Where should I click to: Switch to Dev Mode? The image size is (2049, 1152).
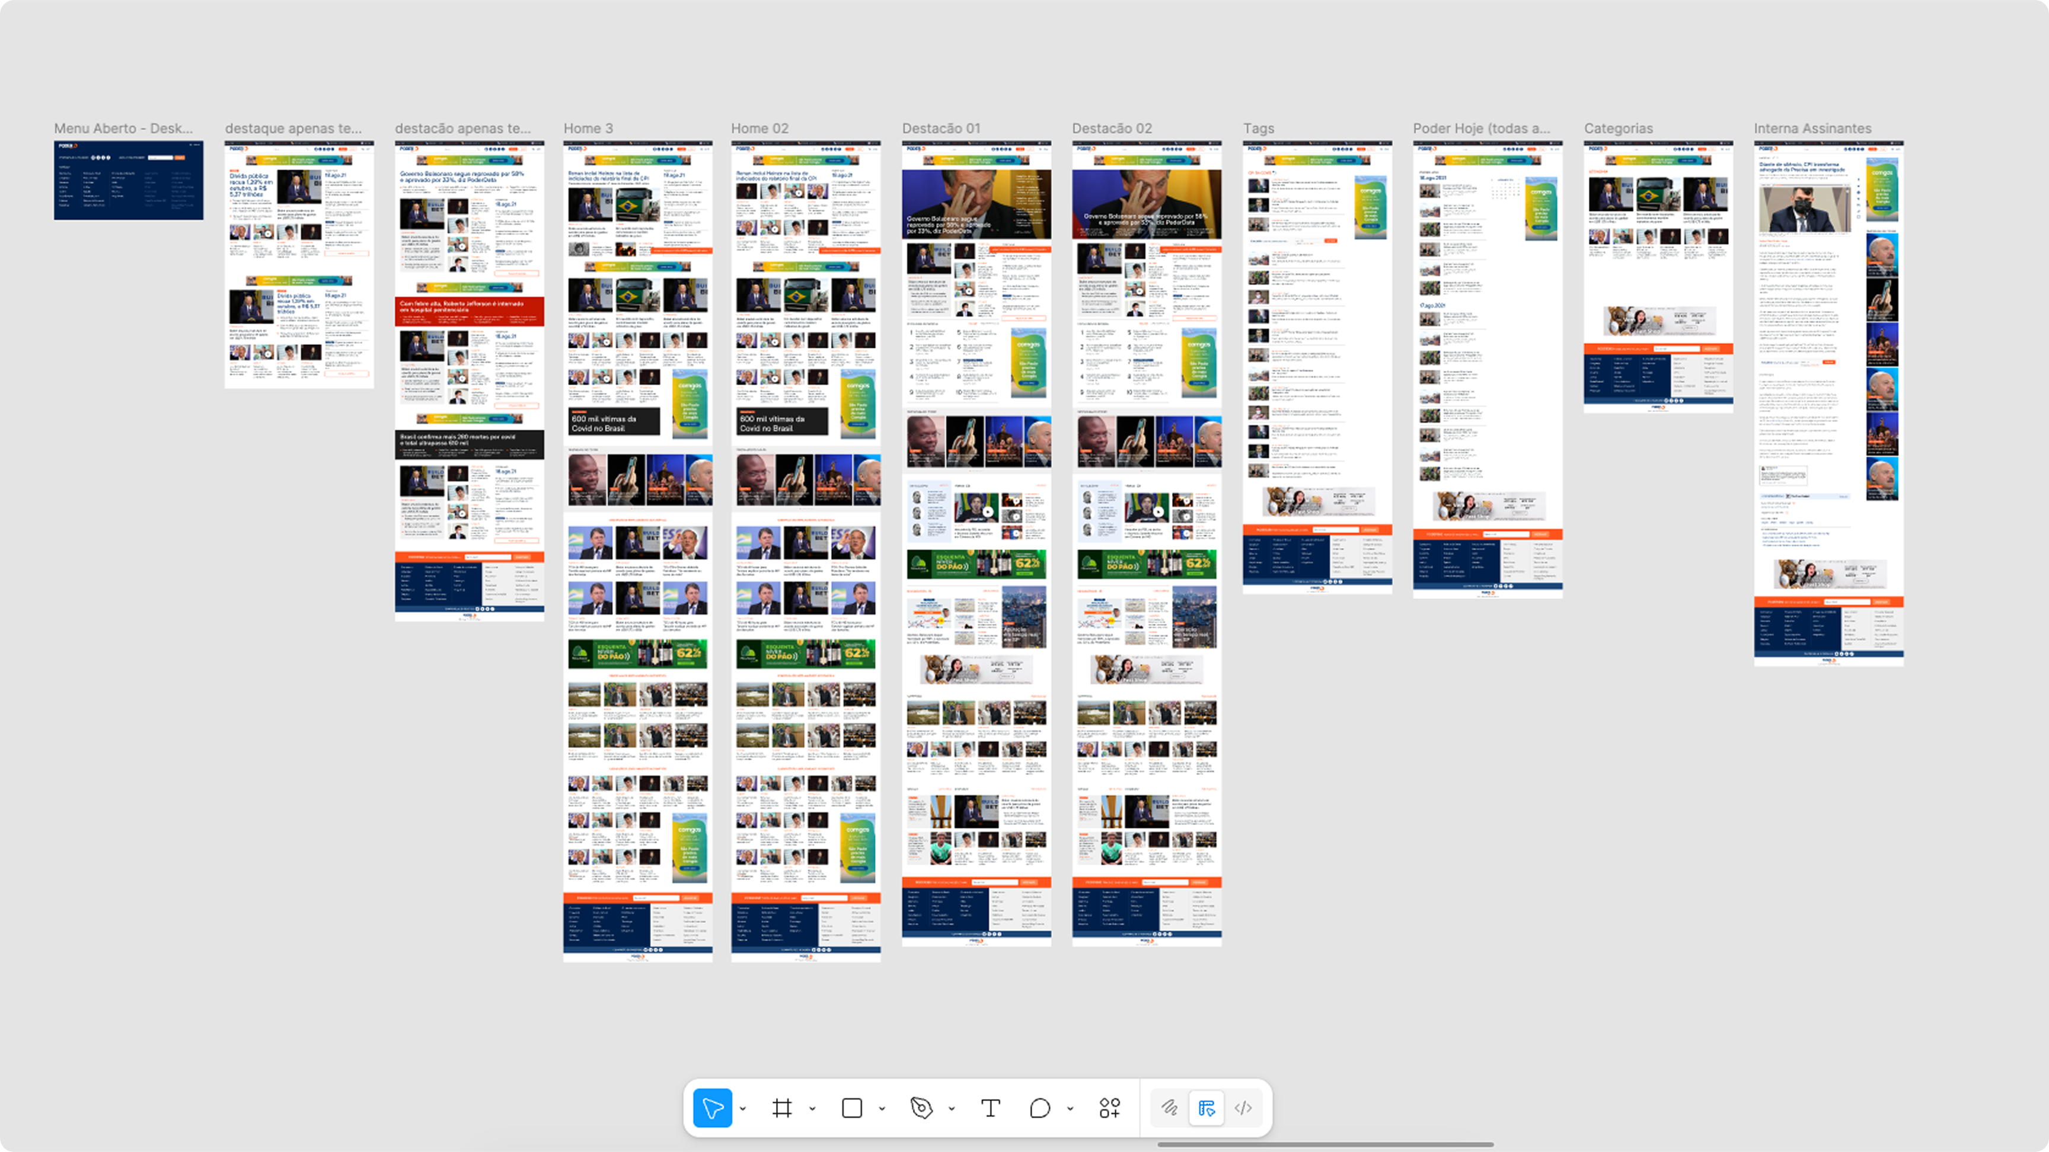tap(1243, 1108)
